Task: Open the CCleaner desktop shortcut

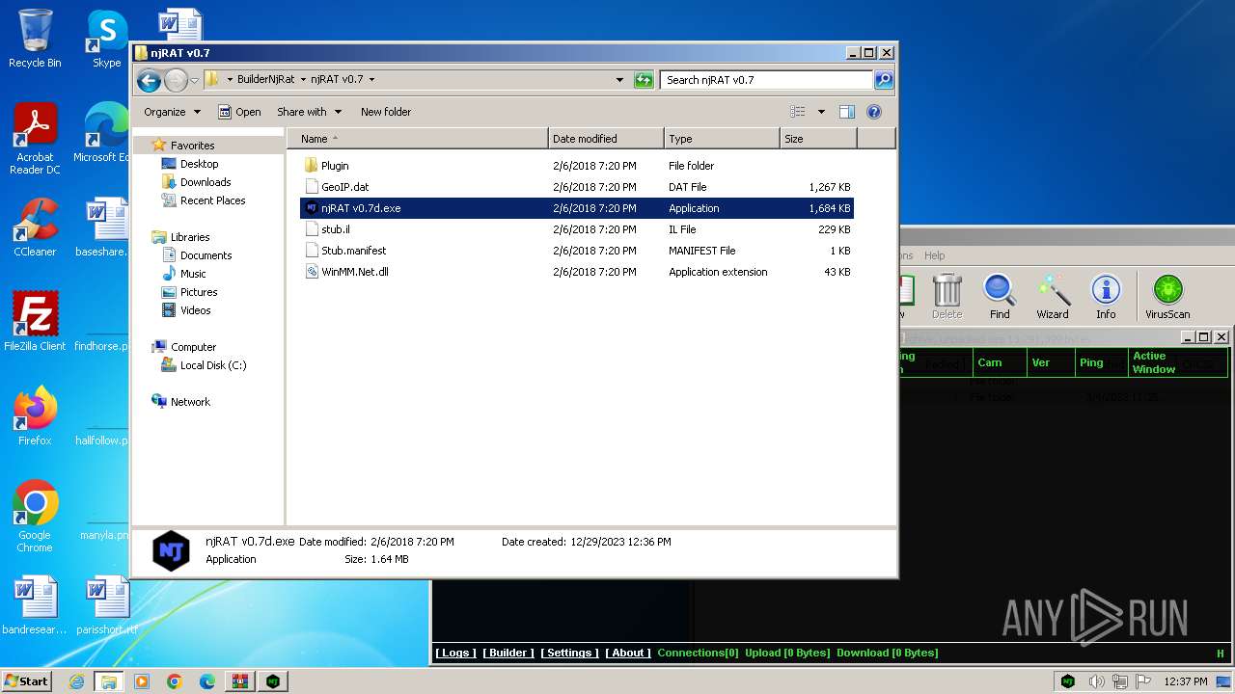Action: tap(35, 227)
